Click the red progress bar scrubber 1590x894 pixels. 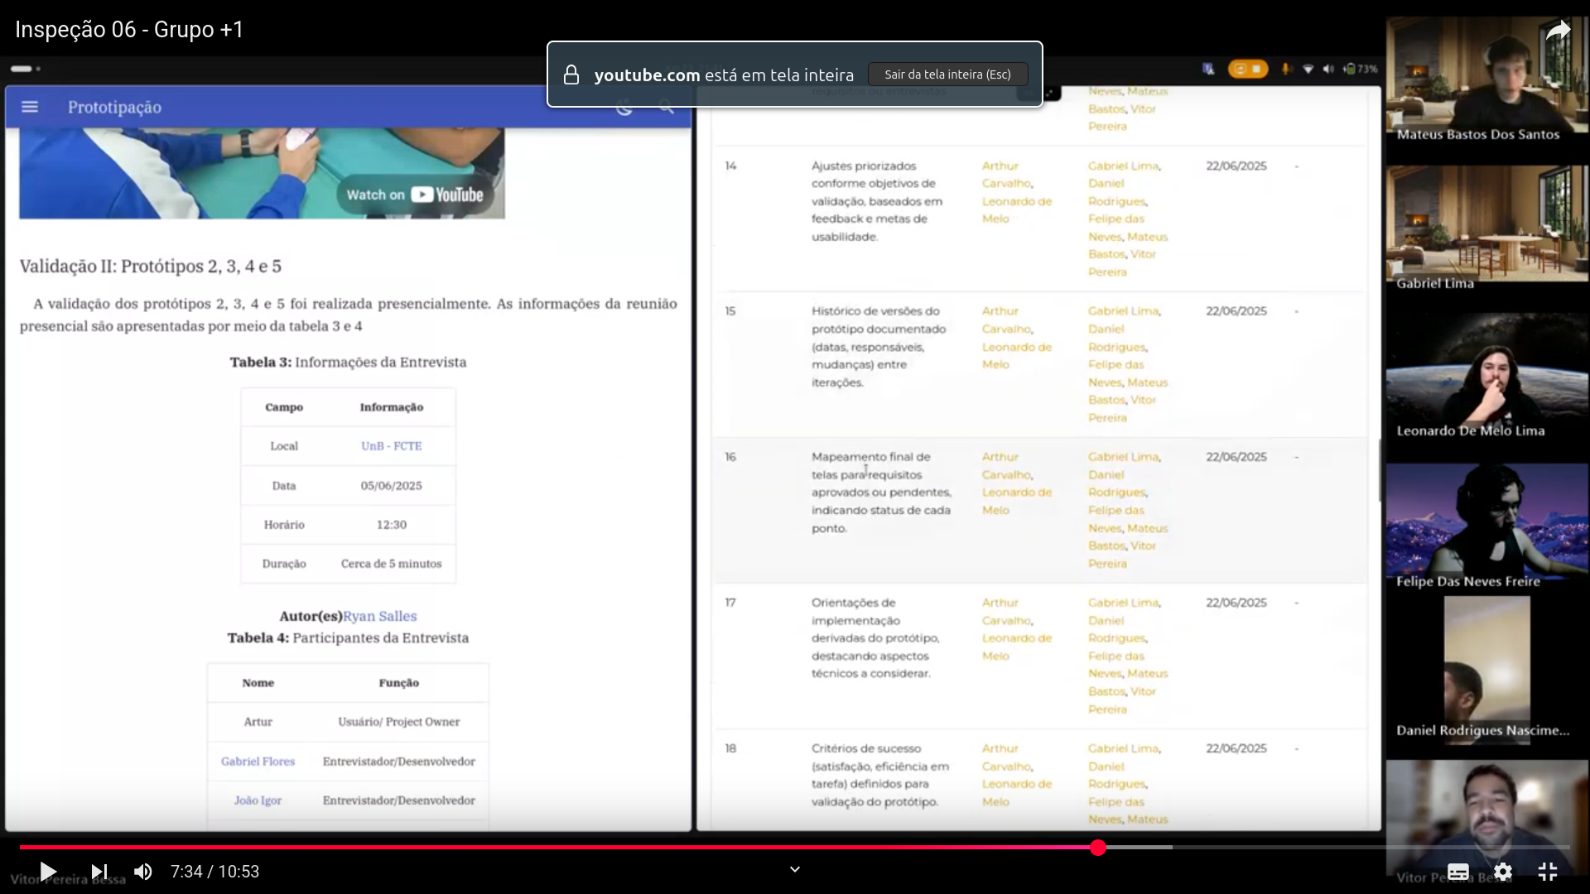(x=1098, y=847)
